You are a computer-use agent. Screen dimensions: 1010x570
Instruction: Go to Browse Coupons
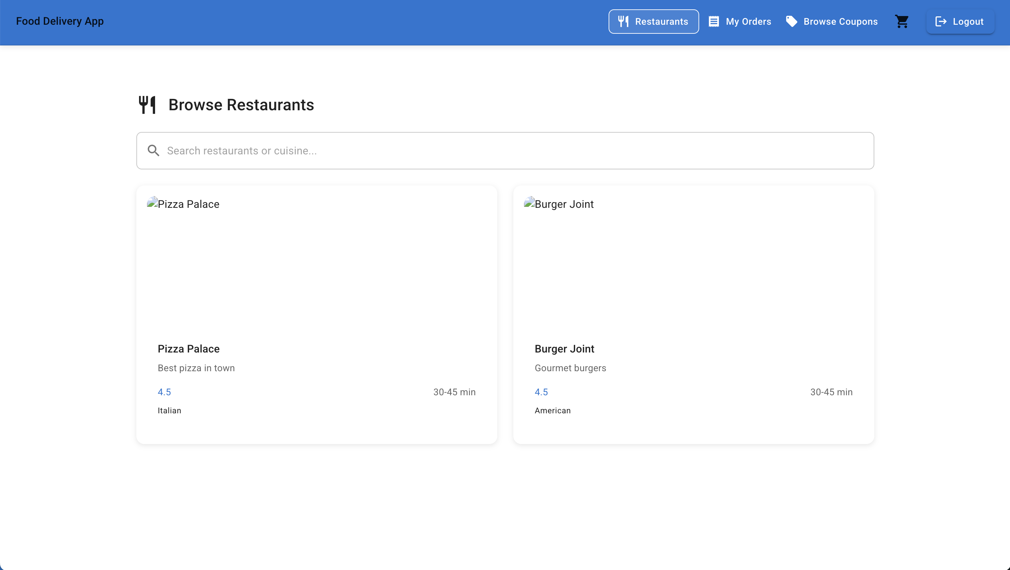[x=840, y=22]
